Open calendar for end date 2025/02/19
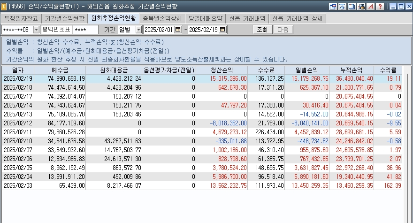Screen dimensions: 413x223 (222, 30)
